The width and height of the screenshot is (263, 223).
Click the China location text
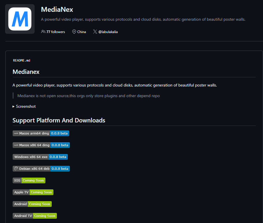click(82, 32)
